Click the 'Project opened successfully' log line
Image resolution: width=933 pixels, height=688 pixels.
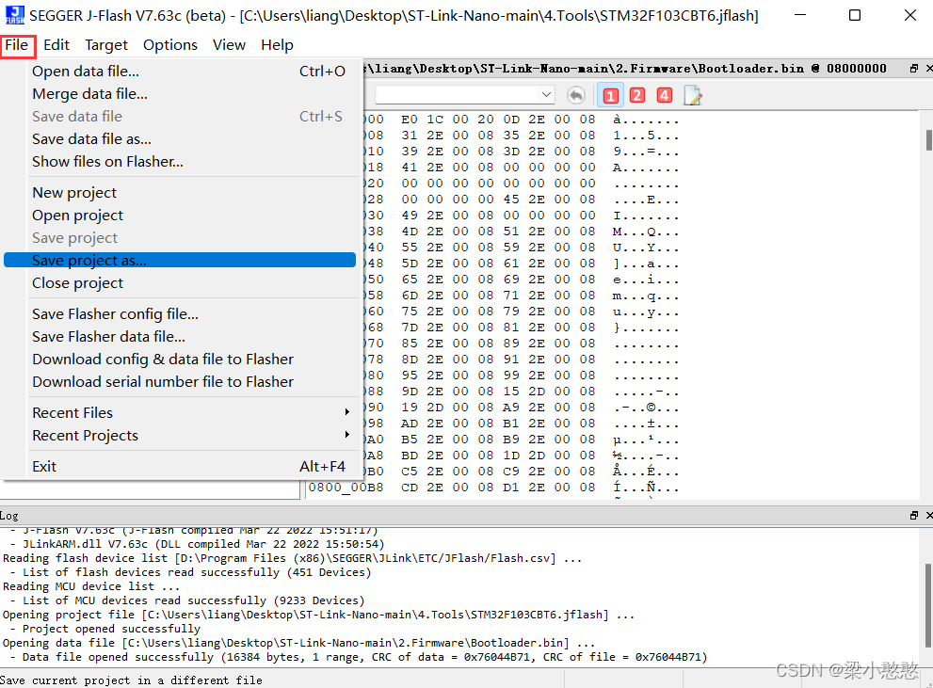click(x=111, y=629)
